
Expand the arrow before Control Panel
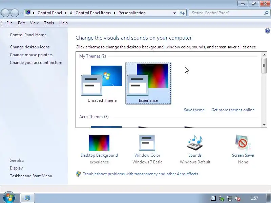coord(34,13)
